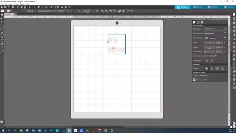Click the DESIGN tab
The width and height of the screenshot is (236, 133).
[182, 7]
